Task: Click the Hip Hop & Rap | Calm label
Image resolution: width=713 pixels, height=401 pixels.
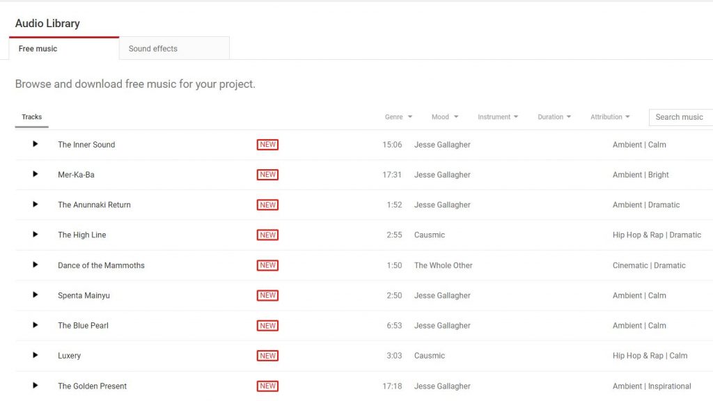Action: point(650,356)
